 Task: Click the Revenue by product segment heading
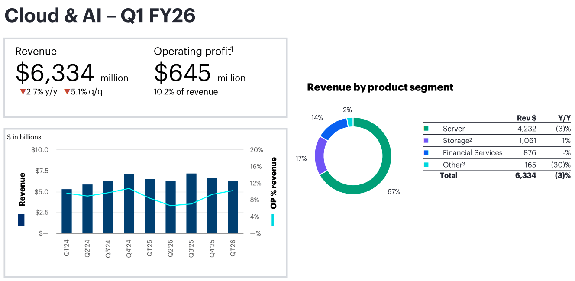(380, 87)
